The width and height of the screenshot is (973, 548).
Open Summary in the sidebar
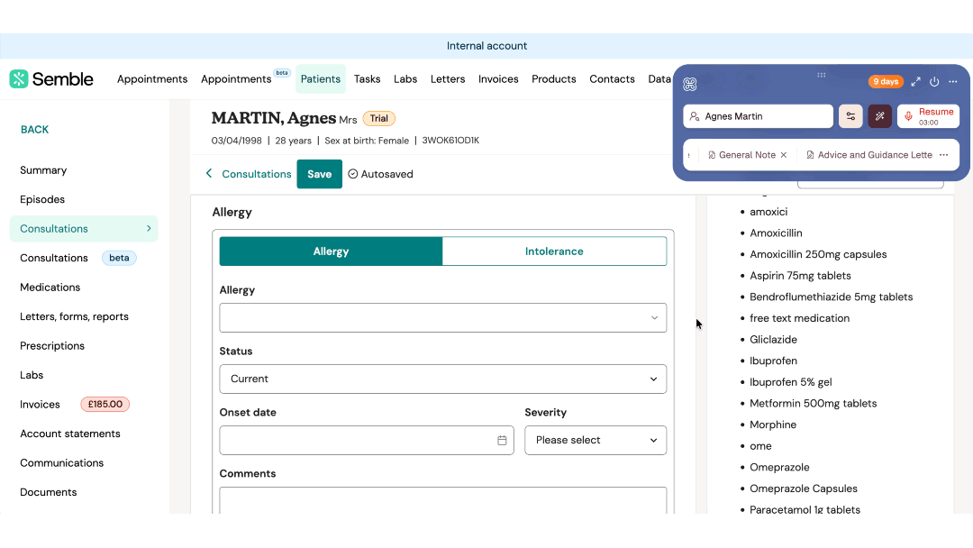tap(43, 170)
